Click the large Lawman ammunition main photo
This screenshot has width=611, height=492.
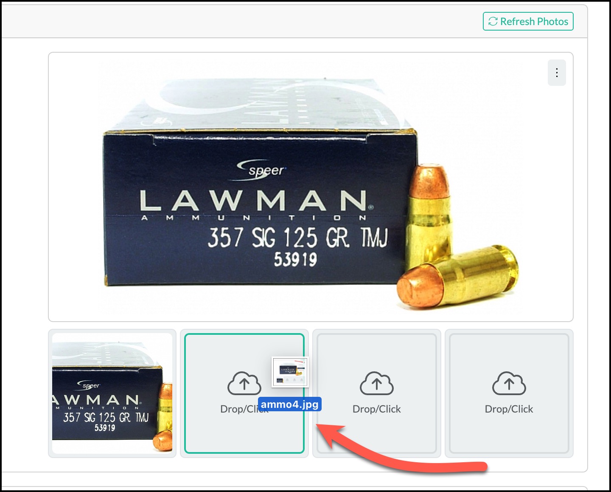point(311,187)
